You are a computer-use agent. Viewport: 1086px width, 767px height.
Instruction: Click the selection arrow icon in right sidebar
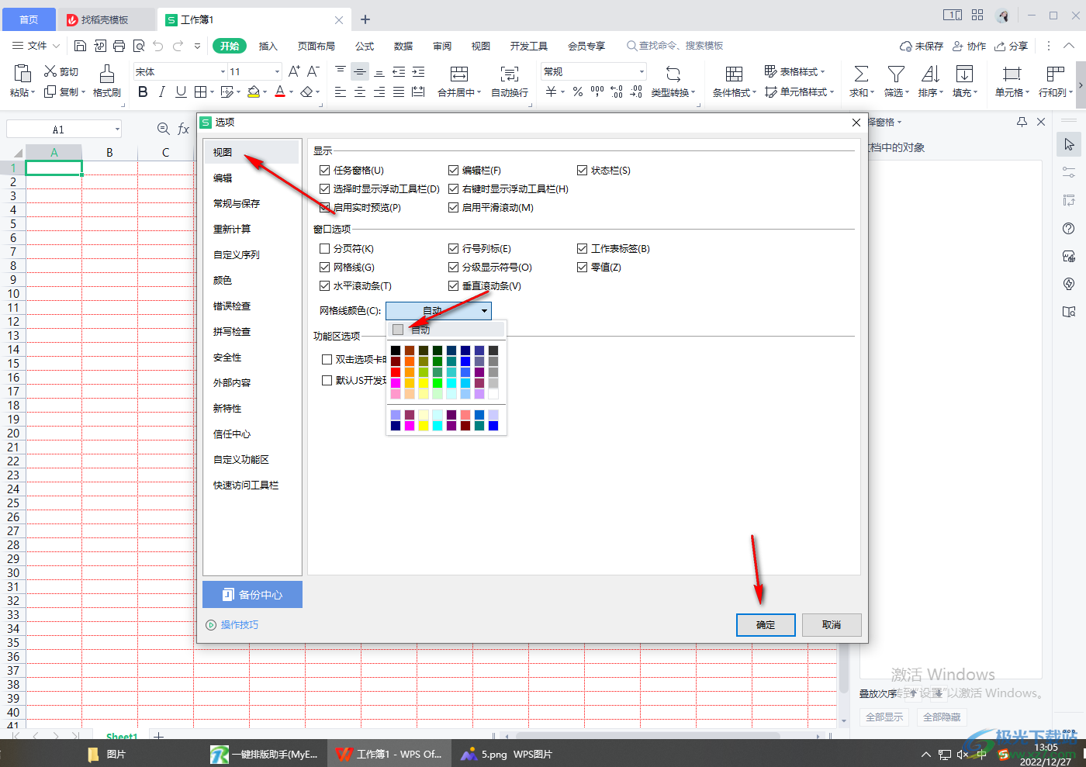coord(1069,144)
